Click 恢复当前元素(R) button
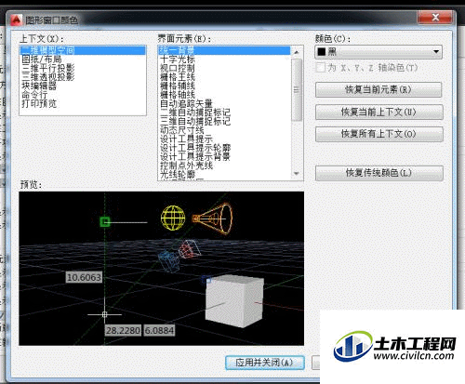This screenshot has width=465, height=384. 379,89
